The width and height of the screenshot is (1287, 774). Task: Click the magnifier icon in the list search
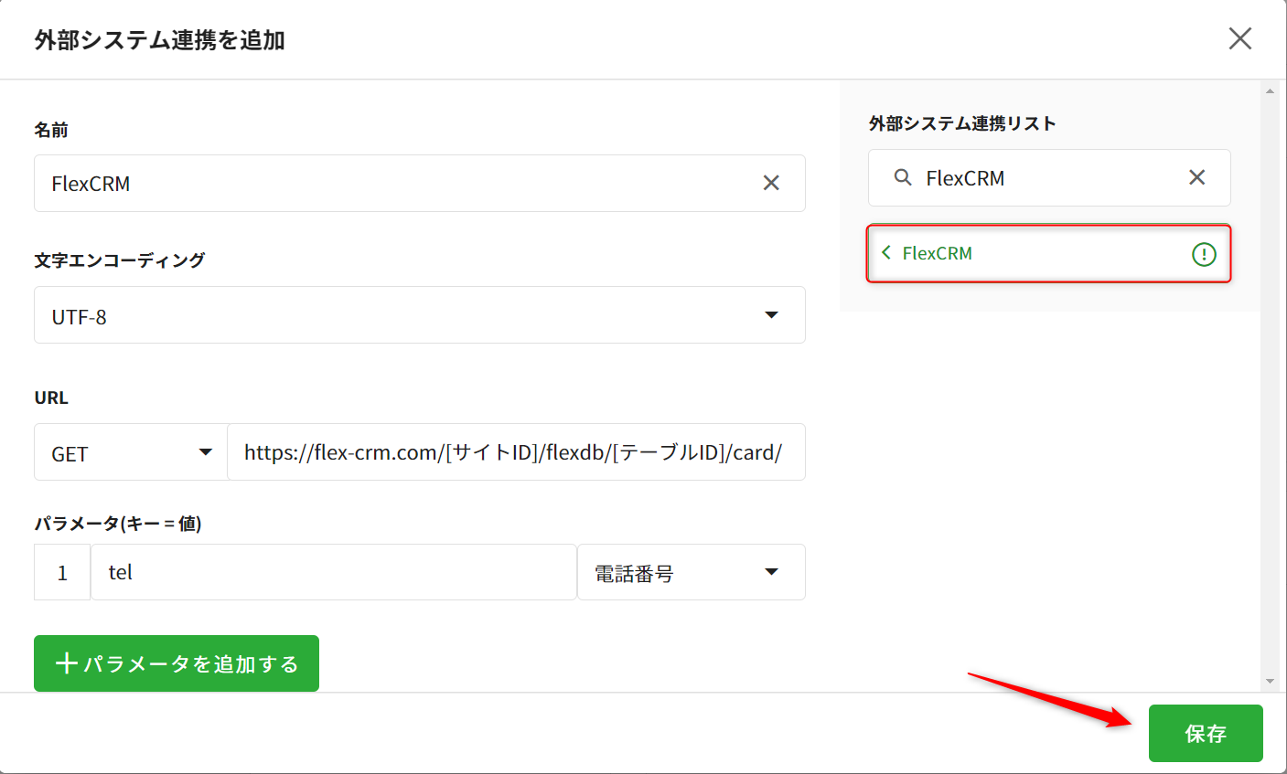[x=903, y=177]
